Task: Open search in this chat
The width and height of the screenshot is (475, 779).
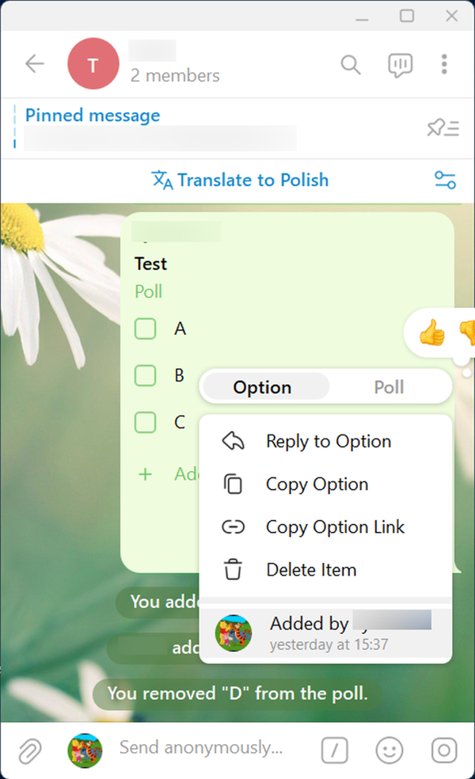Action: pos(351,64)
